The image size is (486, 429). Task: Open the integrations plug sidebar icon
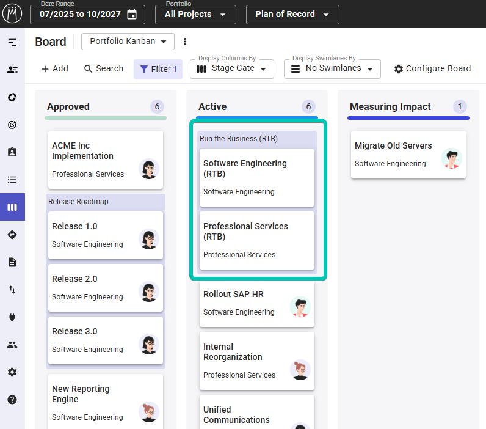pos(12,317)
